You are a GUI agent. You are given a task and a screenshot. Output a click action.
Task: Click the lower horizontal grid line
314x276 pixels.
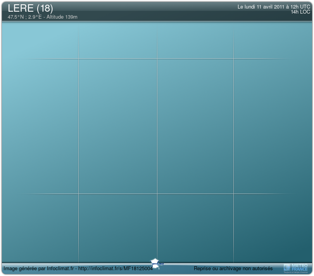click(116, 194)
